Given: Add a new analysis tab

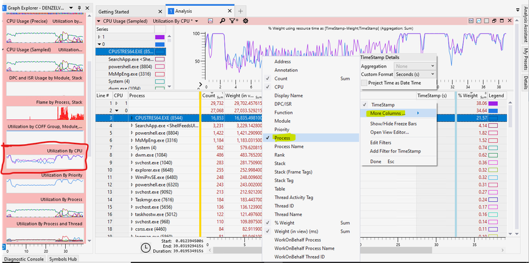Looking at the screenshot, I should click(240, 11).
